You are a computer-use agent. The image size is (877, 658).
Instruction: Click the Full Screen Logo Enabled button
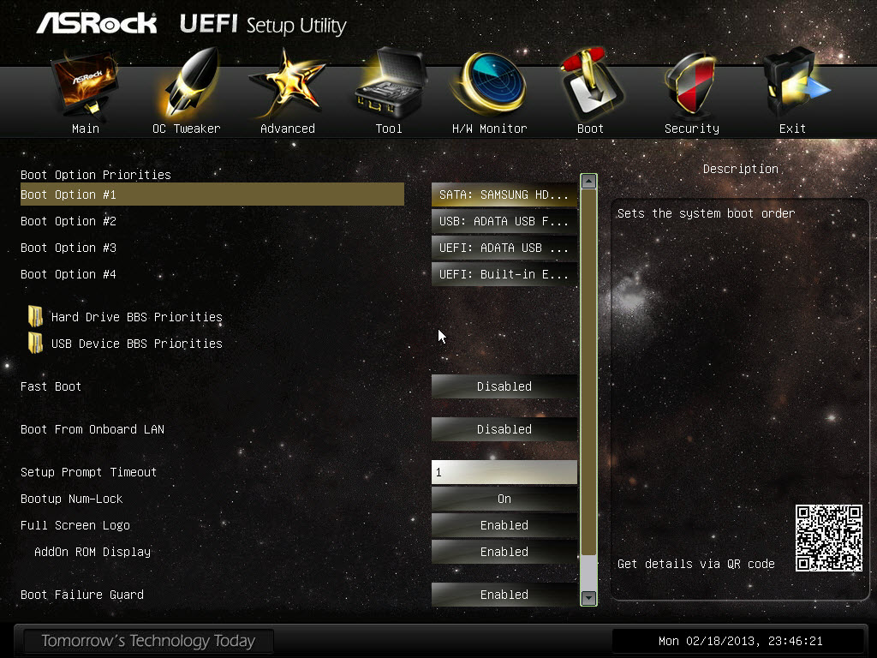(504, 525)
